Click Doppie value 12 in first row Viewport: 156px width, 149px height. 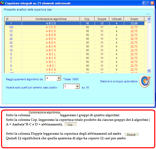[102, 23]
